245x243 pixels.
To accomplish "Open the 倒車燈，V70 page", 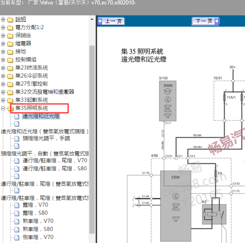I will [38, 237].
